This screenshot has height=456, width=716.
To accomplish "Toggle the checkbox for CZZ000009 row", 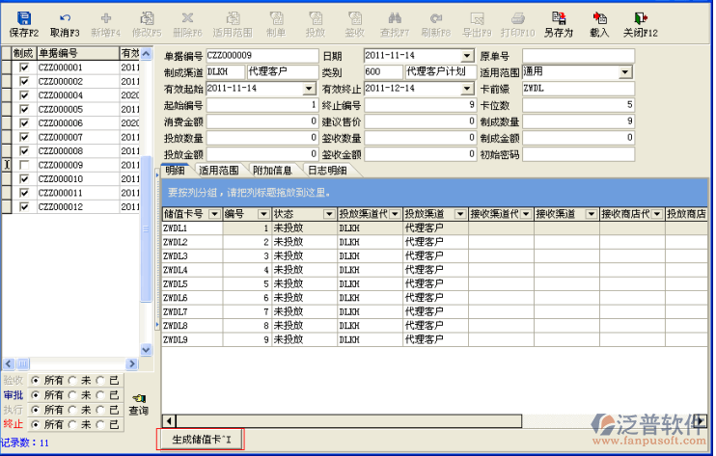I will pos(24,166).
